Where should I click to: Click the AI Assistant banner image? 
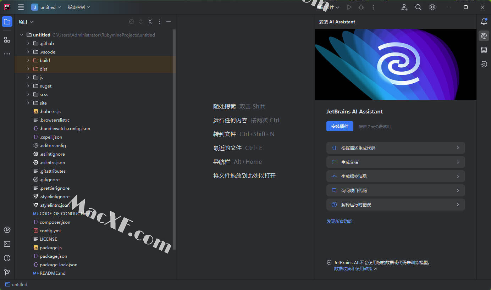pos(396,65)
